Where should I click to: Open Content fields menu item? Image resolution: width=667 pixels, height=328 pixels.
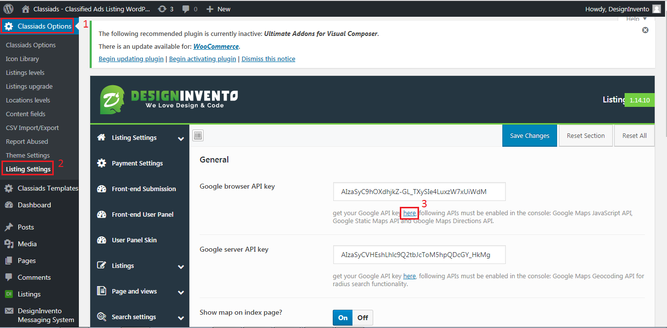(x=26, y=114)
